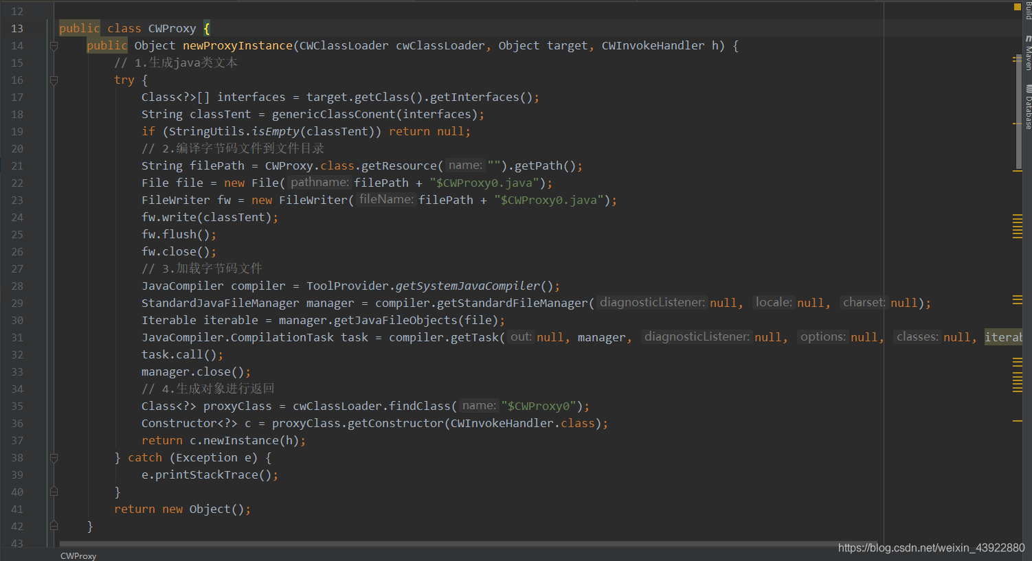Screen dimensions: 1032x561
Task: Click the getSystemJavaCompiler call
Action: pos(468,286)
